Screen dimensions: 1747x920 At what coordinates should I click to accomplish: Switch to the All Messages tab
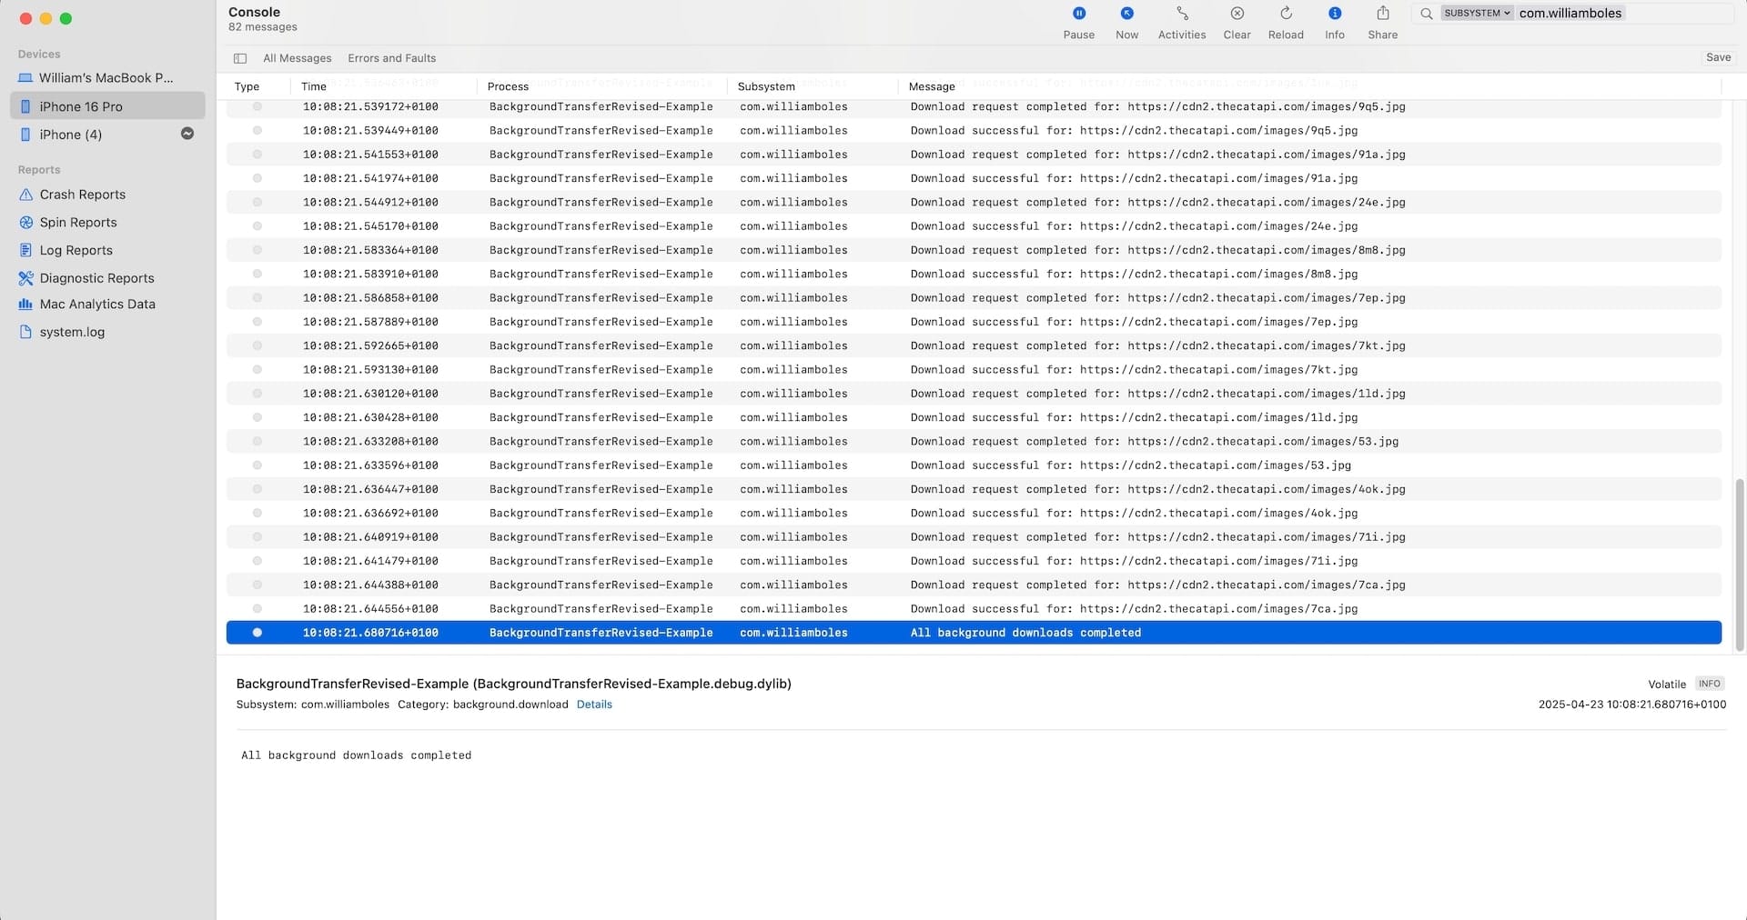[x=297, y=57]
